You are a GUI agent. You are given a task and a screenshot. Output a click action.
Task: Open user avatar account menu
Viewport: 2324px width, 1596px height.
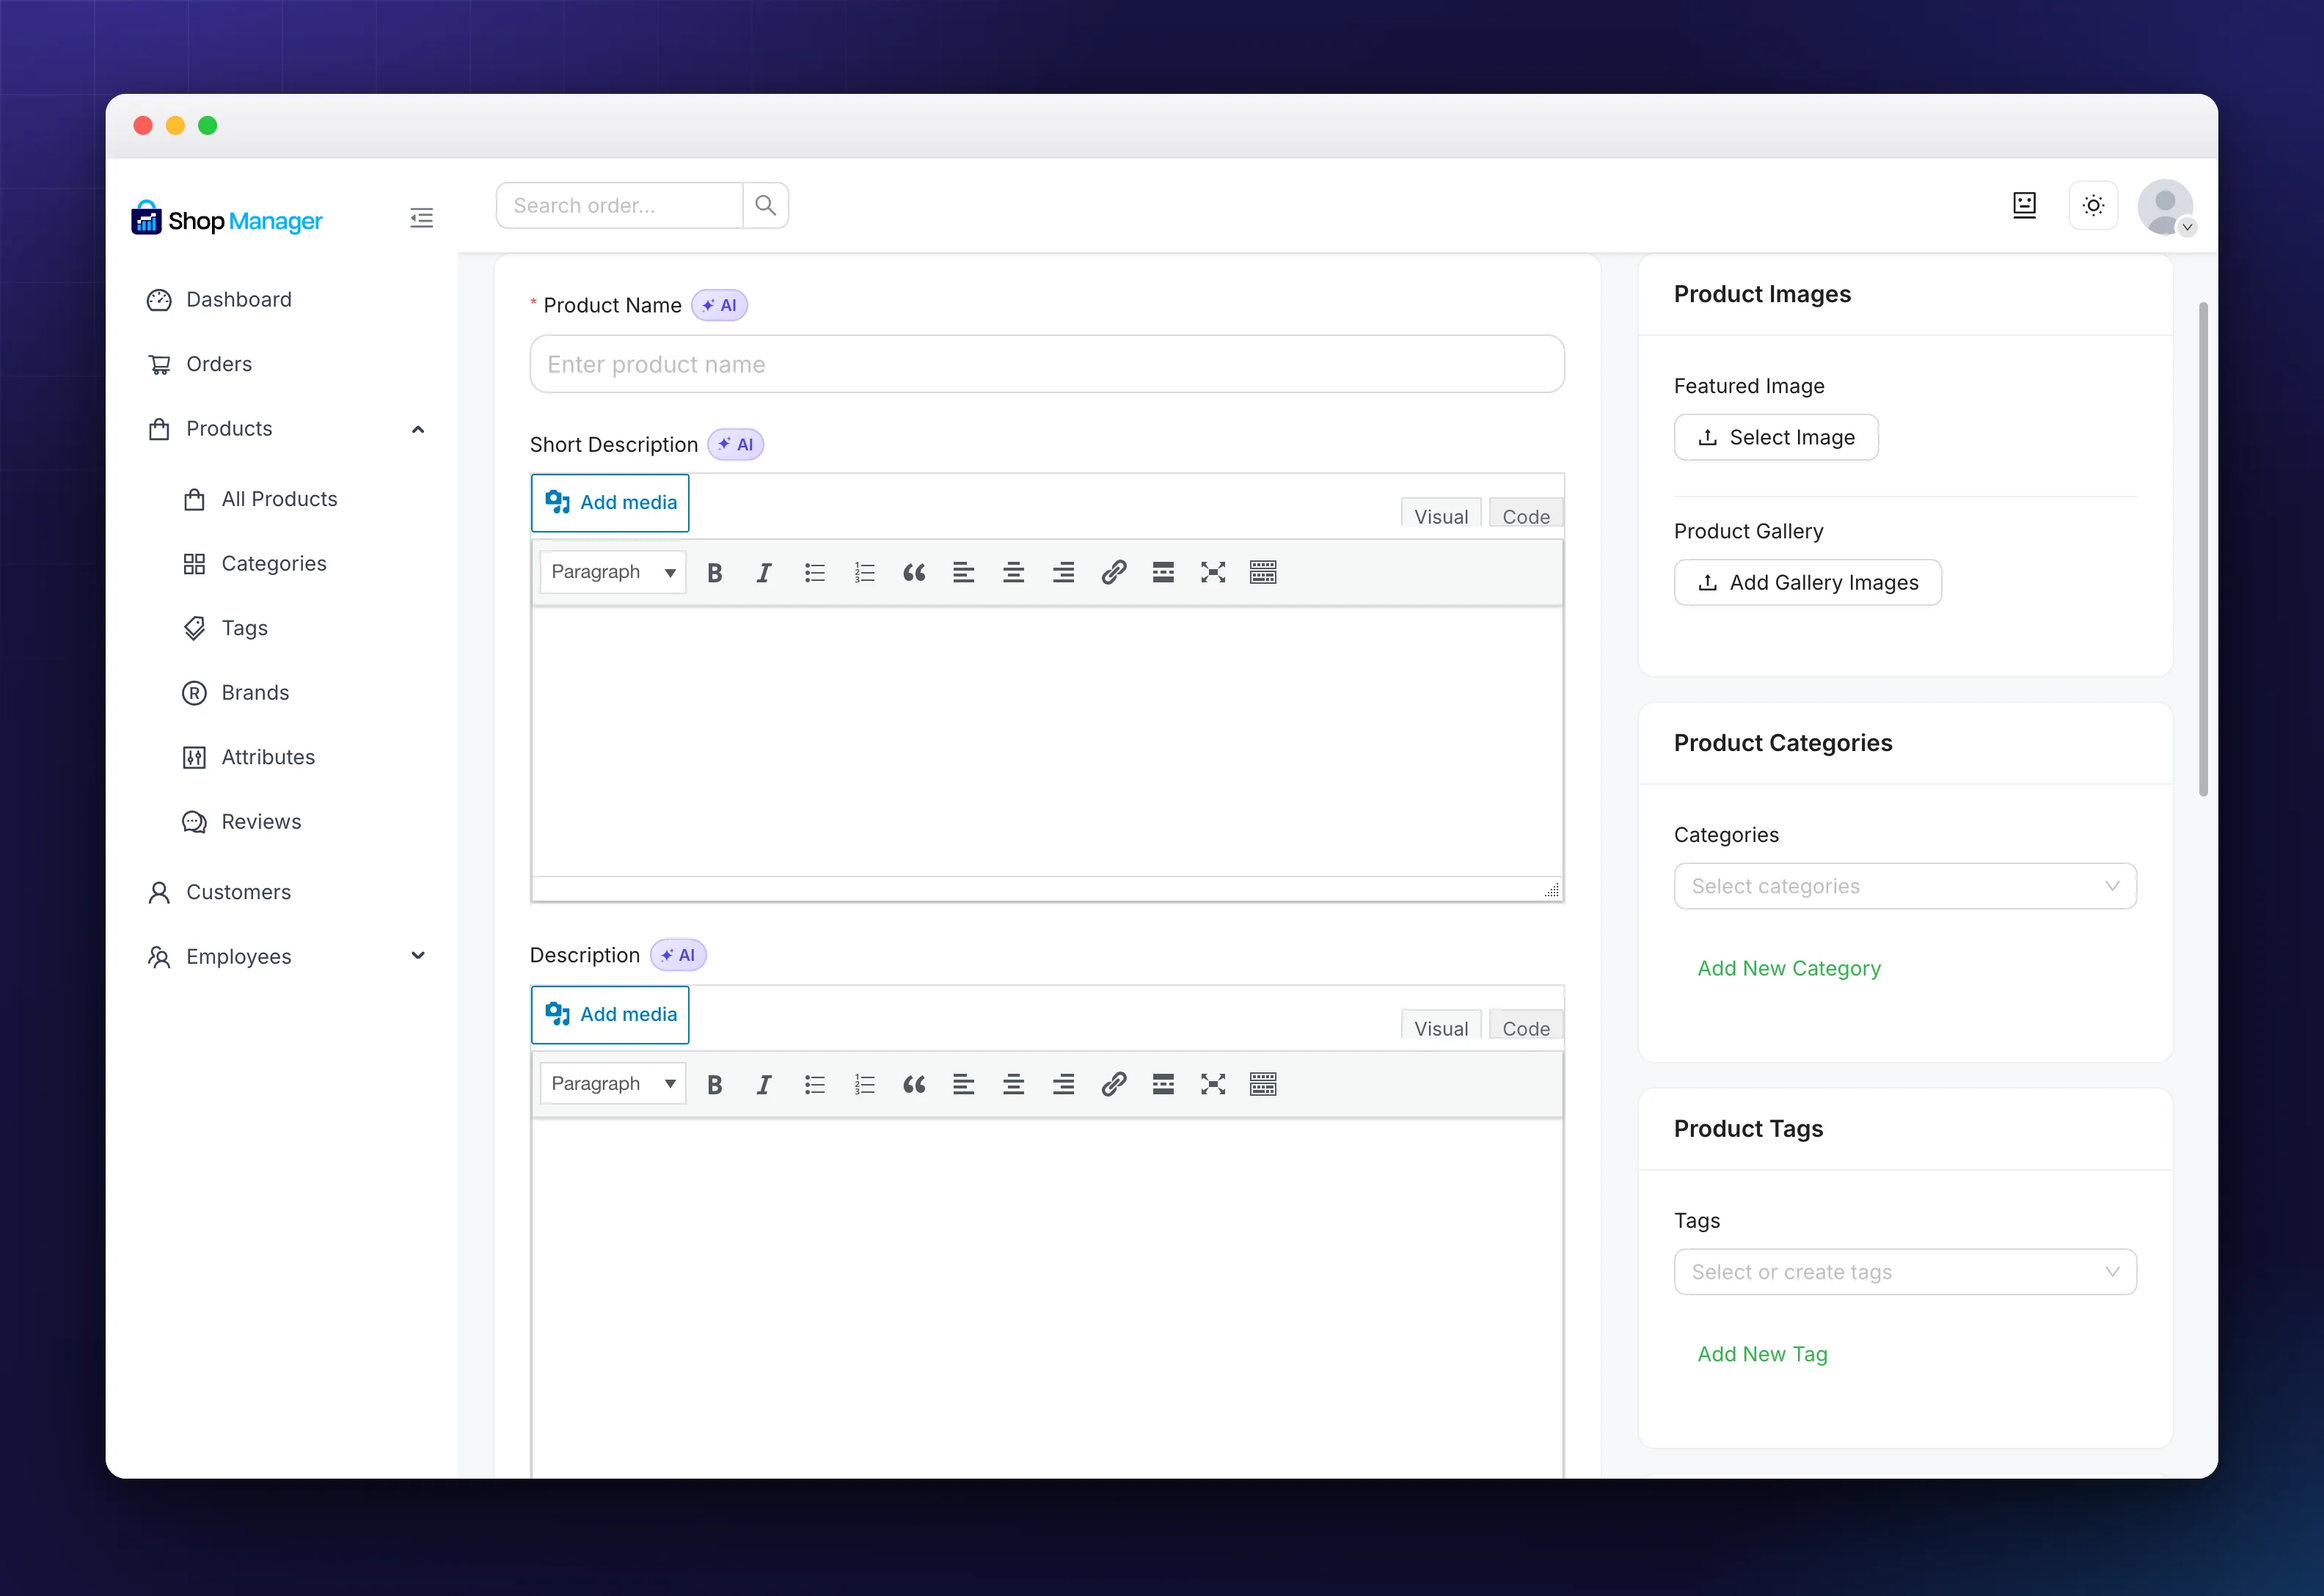[x=2165, y=207]
